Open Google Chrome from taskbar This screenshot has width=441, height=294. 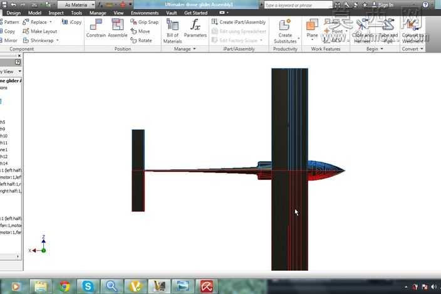[x=65, y=286]
